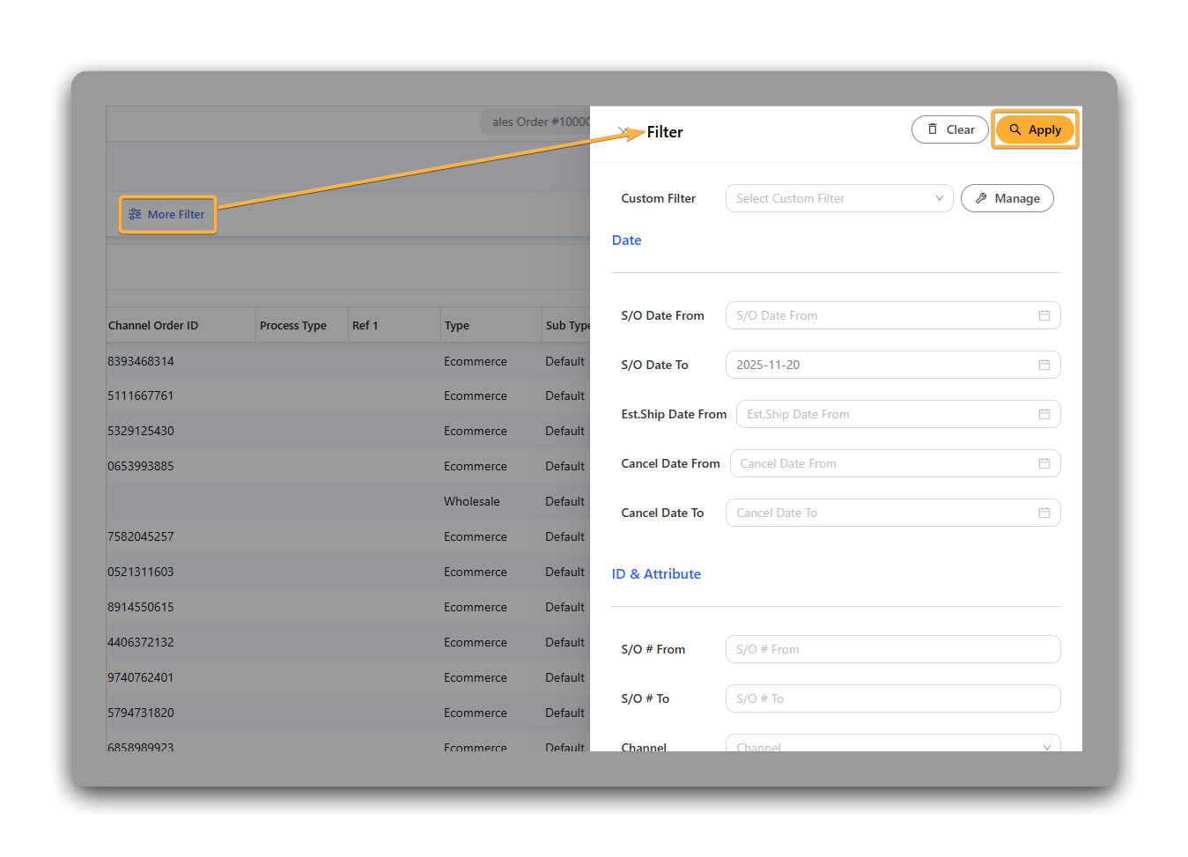Expand the Channel dropdown
This screenshot has width=1188, height=857.
[892, 745]
